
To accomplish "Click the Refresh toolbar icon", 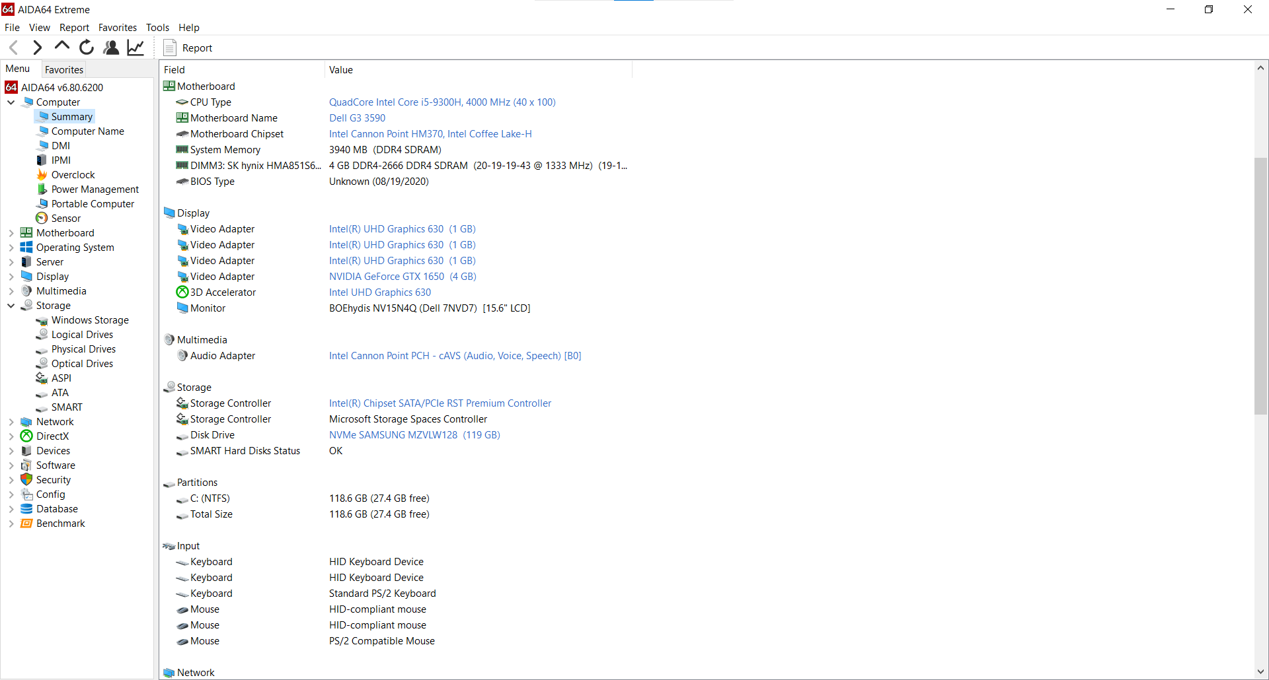I will click(87, 48).
